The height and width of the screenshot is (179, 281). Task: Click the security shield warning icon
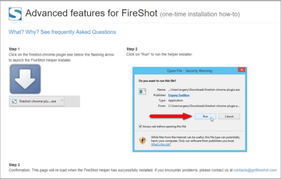click(143, 140)
